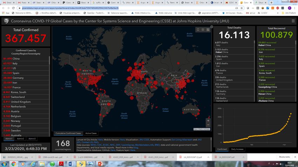
Task: Open PowerPoint from the taskbar
Action: (x=100, y=164)
